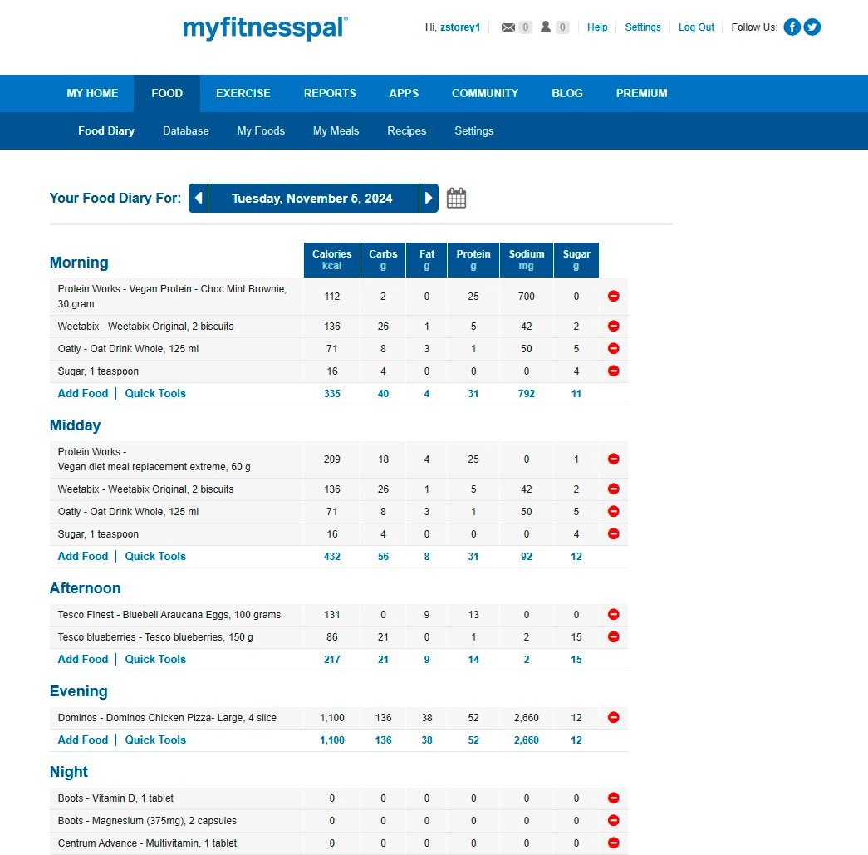Switch to the EXERCISE tab
Viewport: 868px width, 855px height.
243,93
